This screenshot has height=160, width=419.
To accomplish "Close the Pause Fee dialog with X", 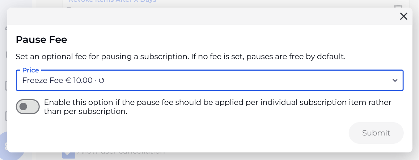I will tap(403, 16).
